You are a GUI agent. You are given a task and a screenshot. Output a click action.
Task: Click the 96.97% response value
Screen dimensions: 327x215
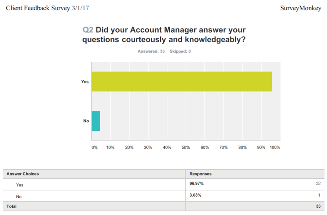[x=197, y=184]
